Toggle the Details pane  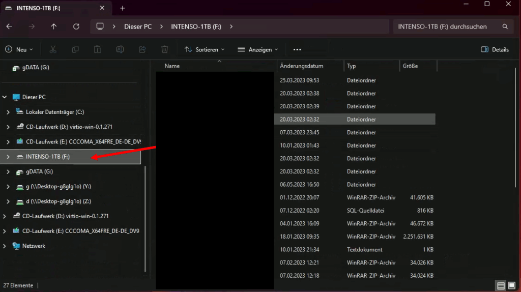(495, 49)
